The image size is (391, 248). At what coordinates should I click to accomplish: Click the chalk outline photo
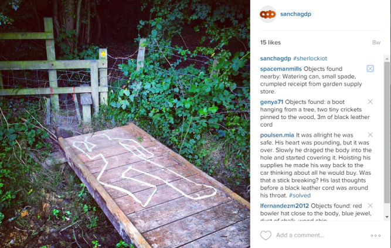(x=125, y=124)
